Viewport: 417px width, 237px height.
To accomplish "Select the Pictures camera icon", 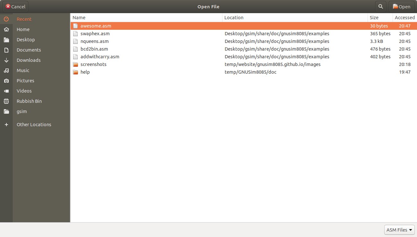I will point(6,80).
